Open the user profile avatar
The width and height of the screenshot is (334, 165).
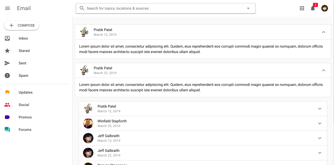[325, 8]
